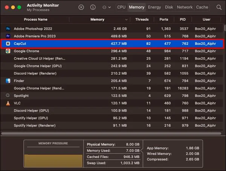The width and height of the screenshot is (226, 171).
Task: Switch to the CPU tab
Action: point(121,7)
